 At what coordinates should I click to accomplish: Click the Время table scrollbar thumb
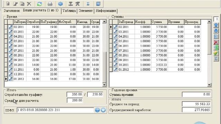tap(104, 67)
